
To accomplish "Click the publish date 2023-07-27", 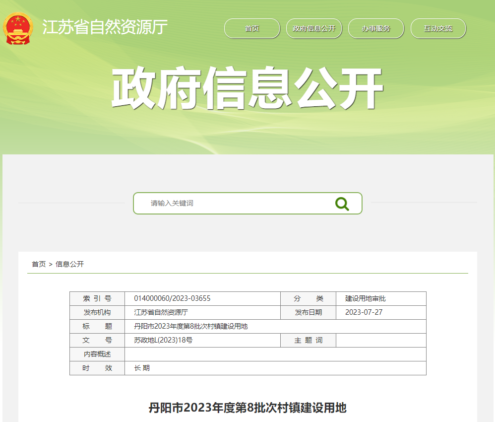I will pos(364,312).
